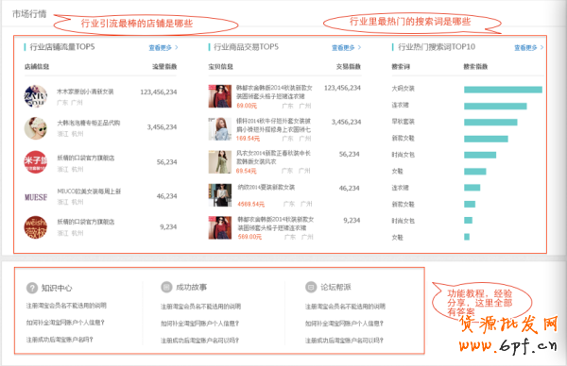Open 如何补全淘宝网账户个人信息 under 论坛帮派
Viewport: 567px width, 366px height.
click(x=344, y=324)
